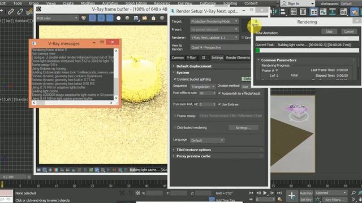Open the Preset dropdown
Viewport: 362px width, 203px height.
point(214,29)
